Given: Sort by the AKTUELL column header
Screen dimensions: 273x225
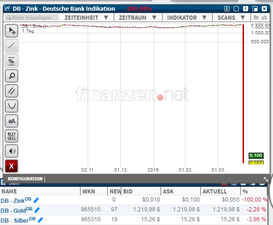Looking at the screenshot, I should [221, 192].
